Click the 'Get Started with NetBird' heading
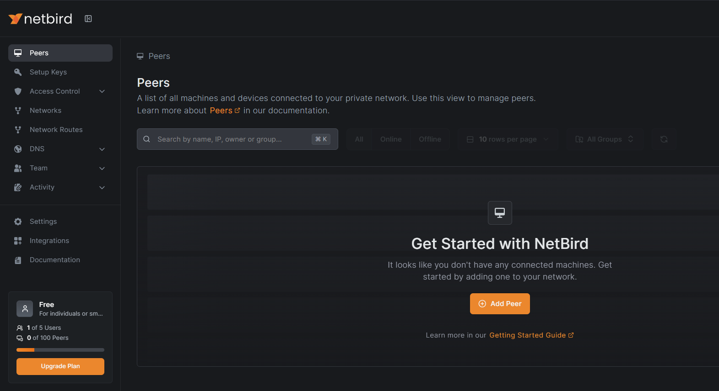719x391 pixels. [500, 244]
